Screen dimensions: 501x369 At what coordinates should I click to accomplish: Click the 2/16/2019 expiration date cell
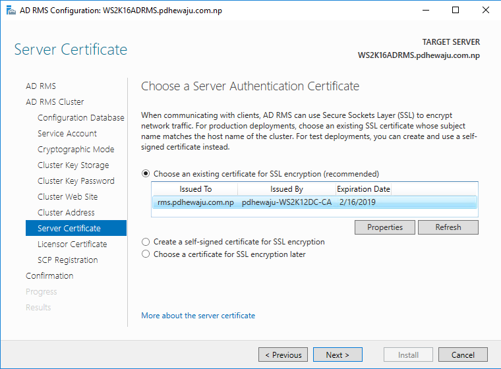click(x=357, y=202)
